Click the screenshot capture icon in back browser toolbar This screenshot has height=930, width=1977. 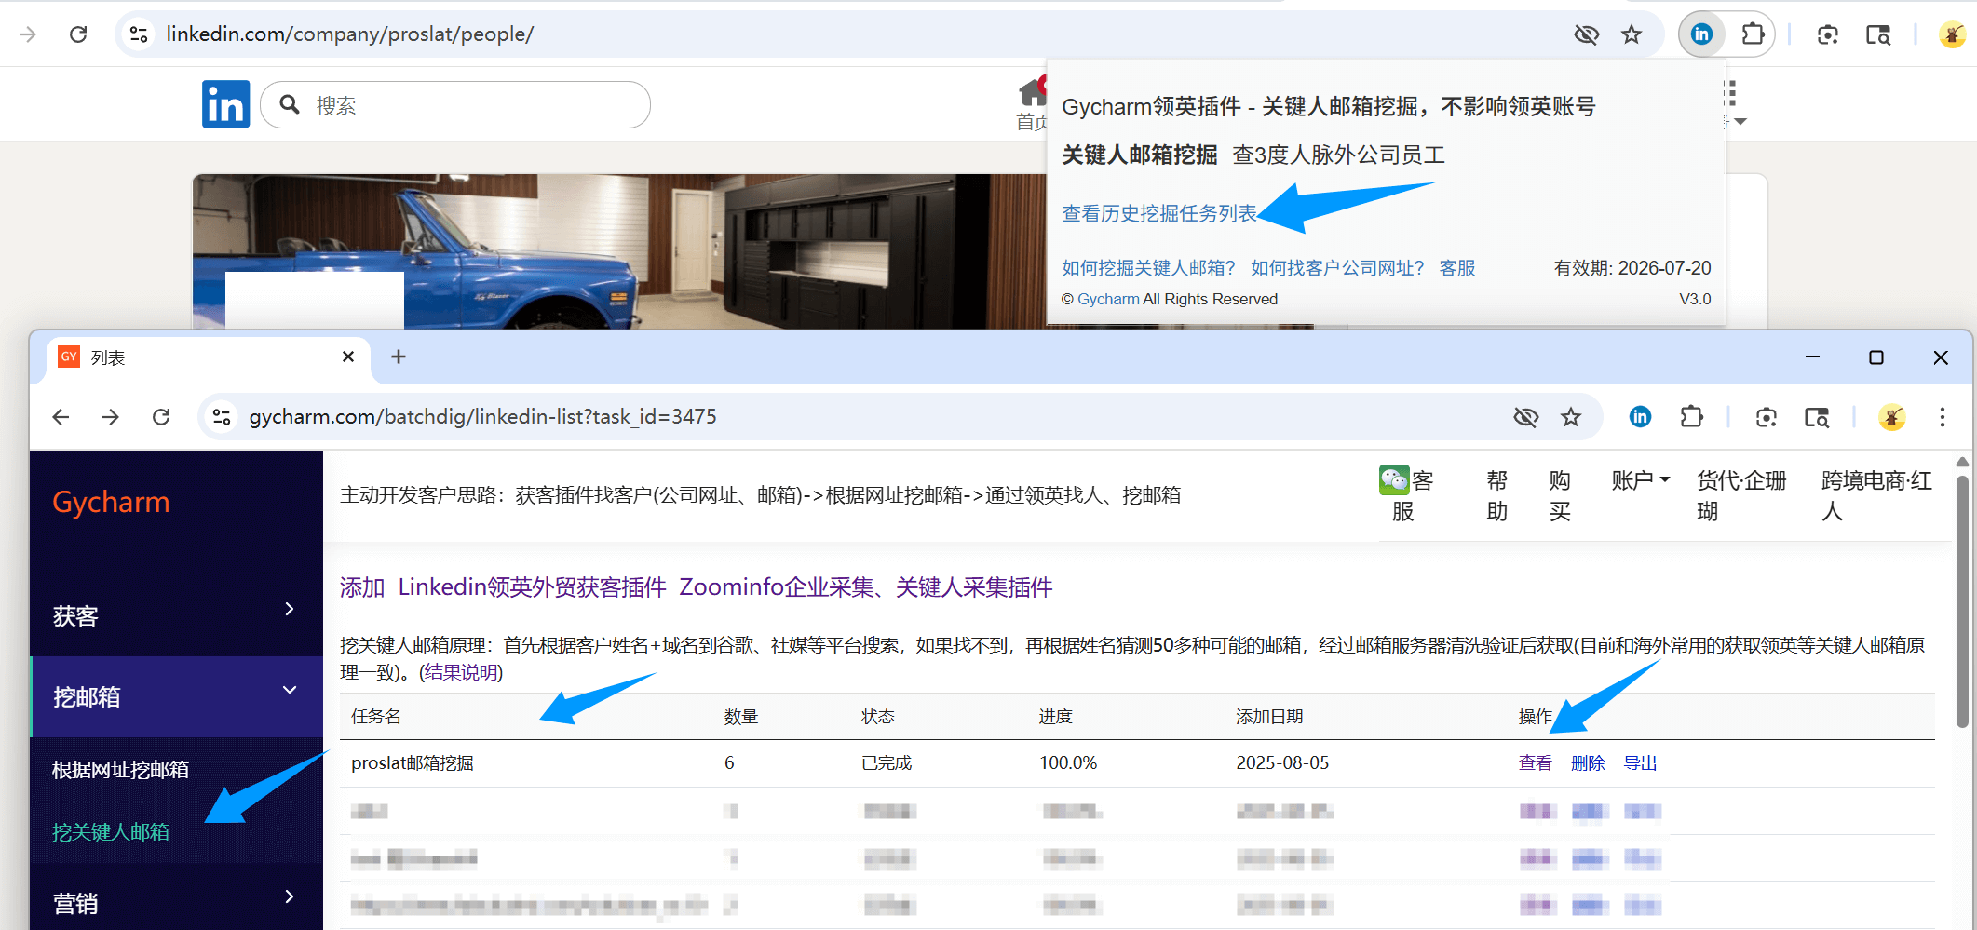click(1827, 35)
